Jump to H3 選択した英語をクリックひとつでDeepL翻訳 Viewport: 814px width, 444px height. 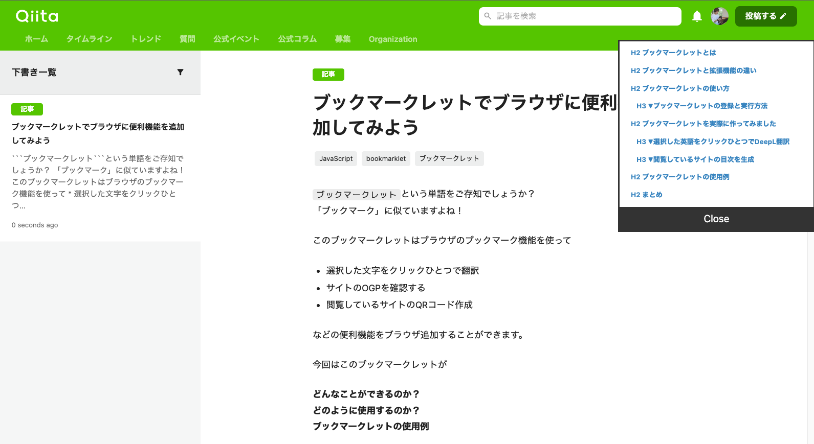click(713, 142)
